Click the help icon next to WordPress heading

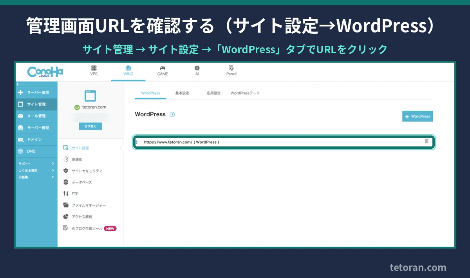pos(172,115)
